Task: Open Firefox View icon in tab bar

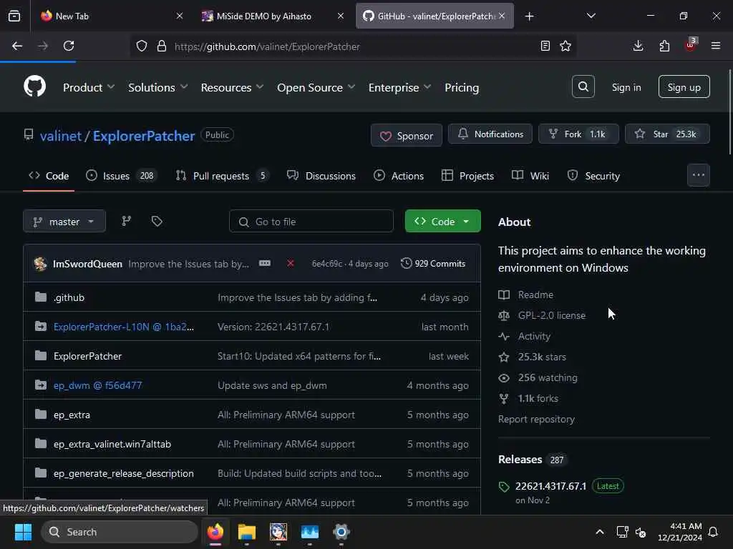Action: tap(14, 16)
